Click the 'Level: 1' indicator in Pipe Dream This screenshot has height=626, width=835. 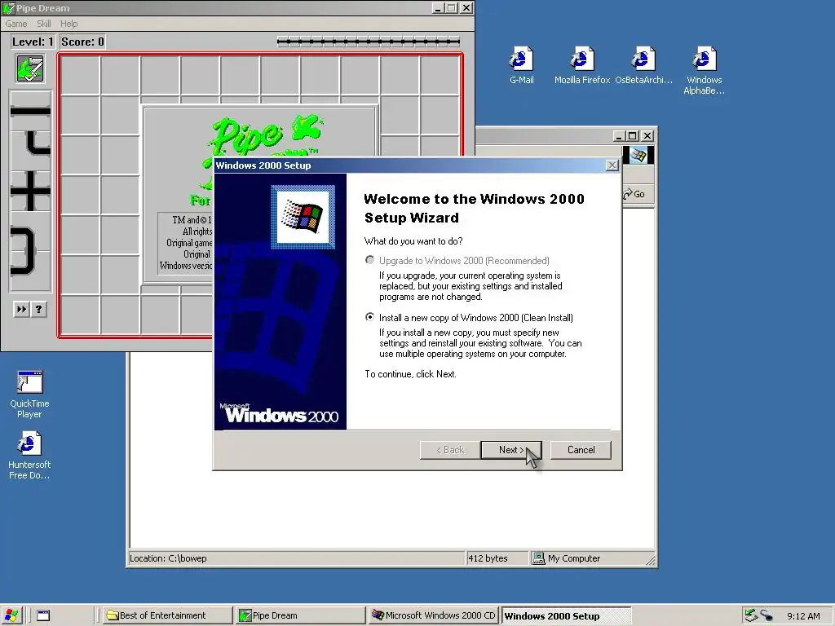pos(33,42)
